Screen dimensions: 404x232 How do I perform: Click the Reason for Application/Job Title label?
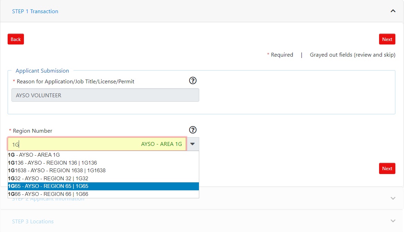pos(76,82)
